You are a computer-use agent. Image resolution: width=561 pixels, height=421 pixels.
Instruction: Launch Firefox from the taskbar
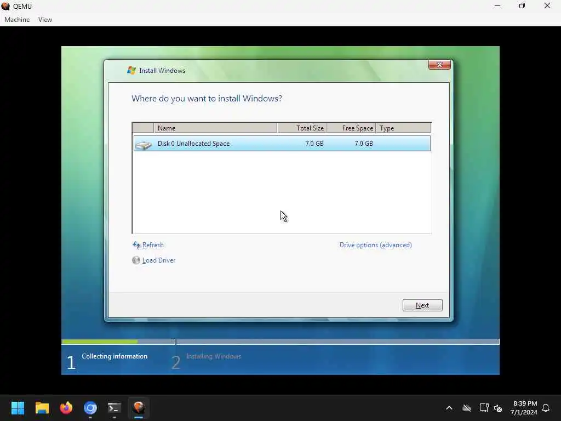(66, 408)
